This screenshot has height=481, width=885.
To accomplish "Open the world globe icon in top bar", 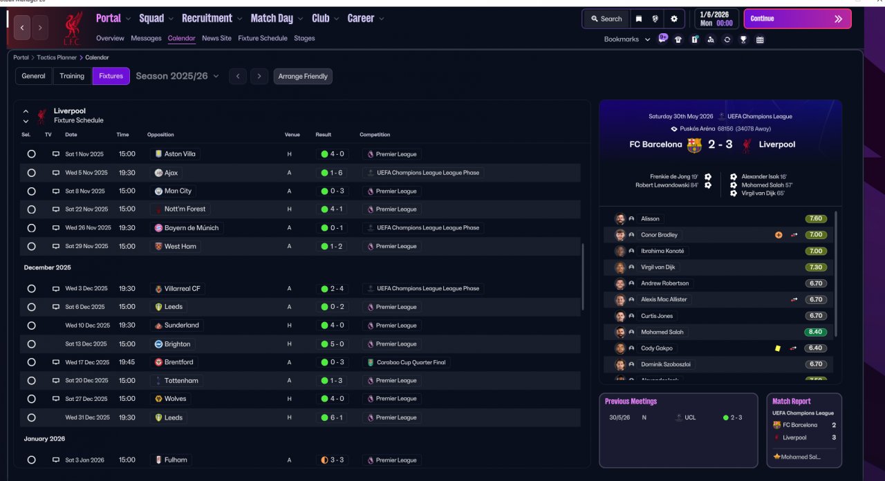I will (x=655, y=19).
